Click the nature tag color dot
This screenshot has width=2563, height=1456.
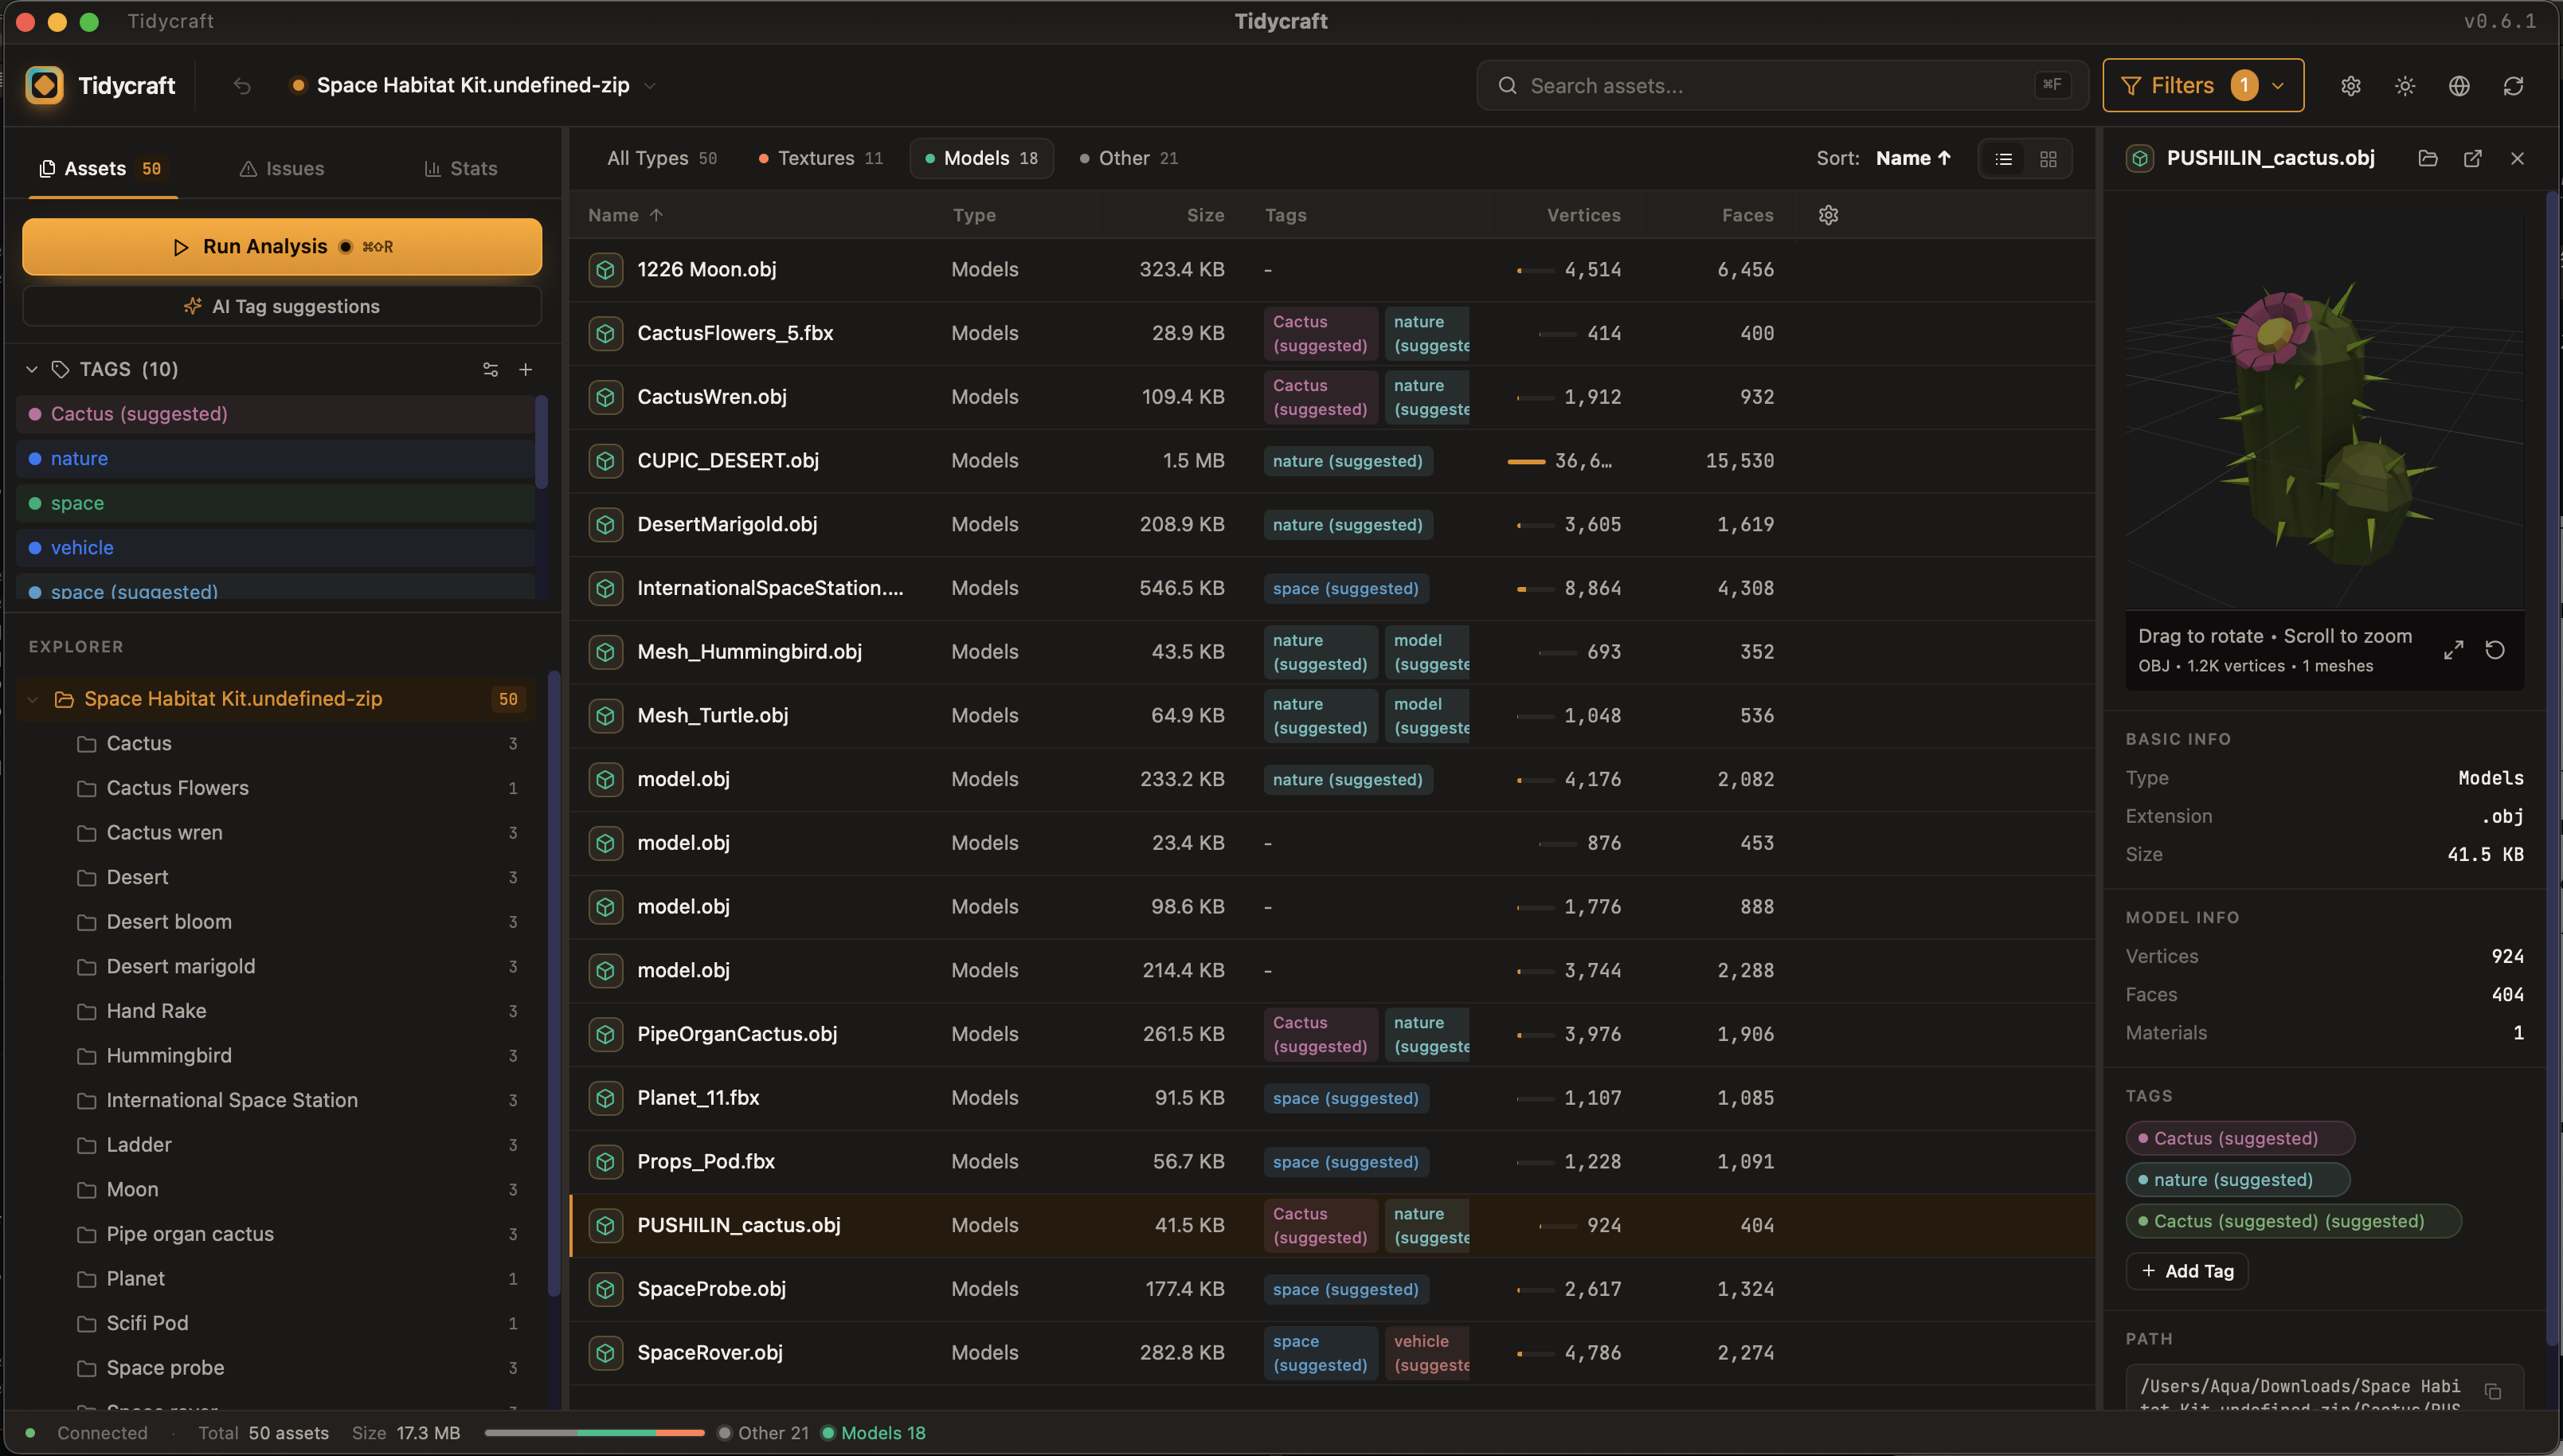pyautogui.click(x=35, y=459)
